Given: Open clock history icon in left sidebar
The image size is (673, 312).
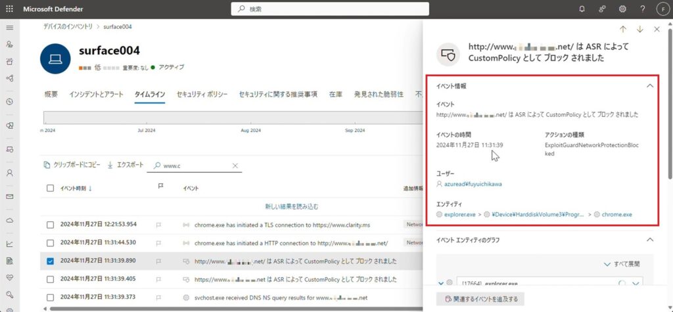Looking at the screenshot, I should coord(9,102).
